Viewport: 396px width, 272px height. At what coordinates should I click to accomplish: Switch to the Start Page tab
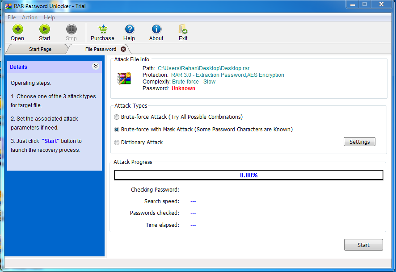point(40,49)
